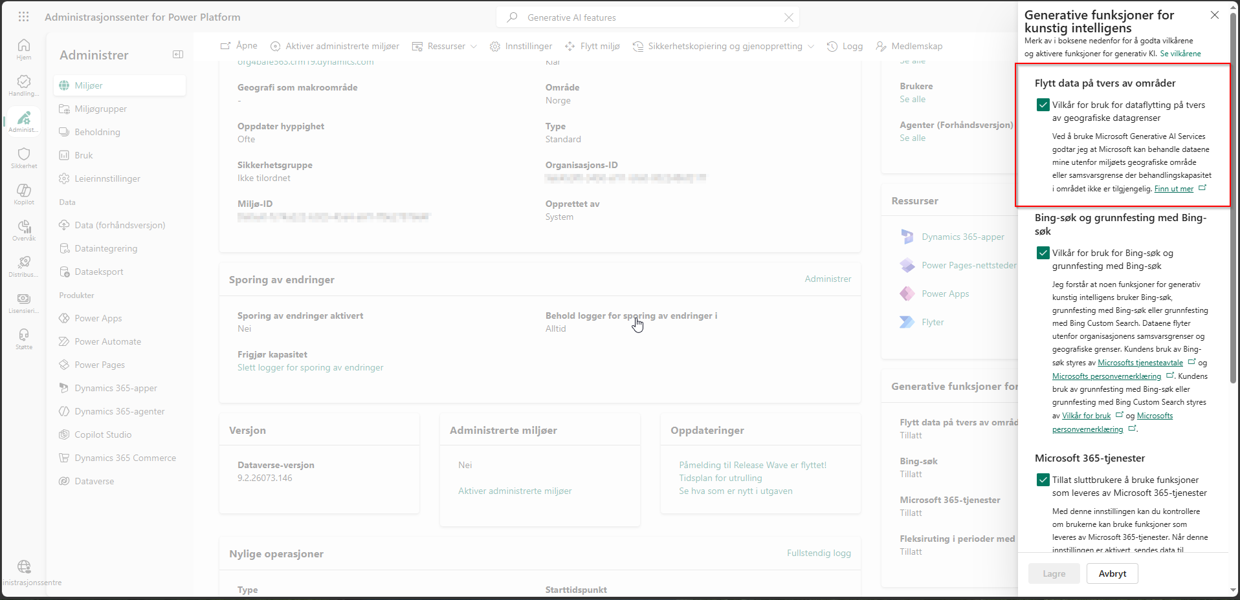Click Se alle under Brukere

(913, 99)
